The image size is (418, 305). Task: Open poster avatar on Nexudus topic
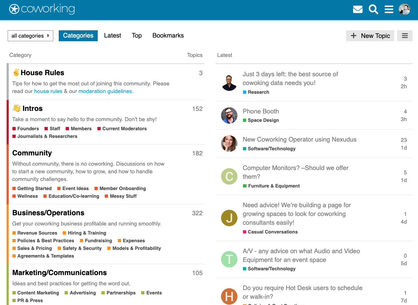pyautogui.click(x=229, y=144)
